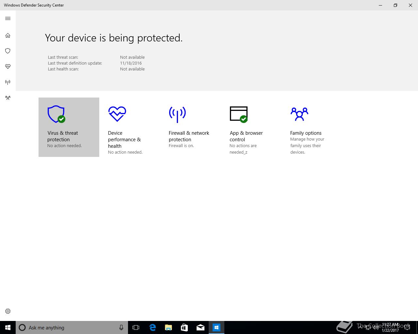Click 'Your device is being protected.' heading
Viewport: 418px width, 334px height.
114,38
